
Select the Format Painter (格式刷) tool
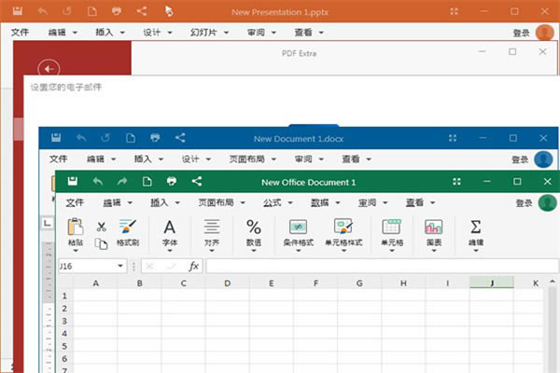click(x=127, y=227)
